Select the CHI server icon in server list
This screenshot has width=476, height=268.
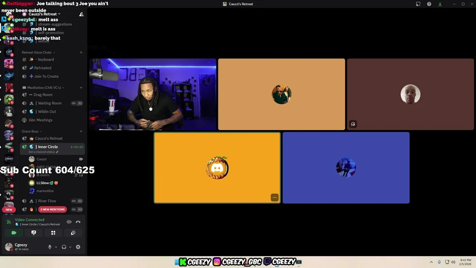point(9,52)
